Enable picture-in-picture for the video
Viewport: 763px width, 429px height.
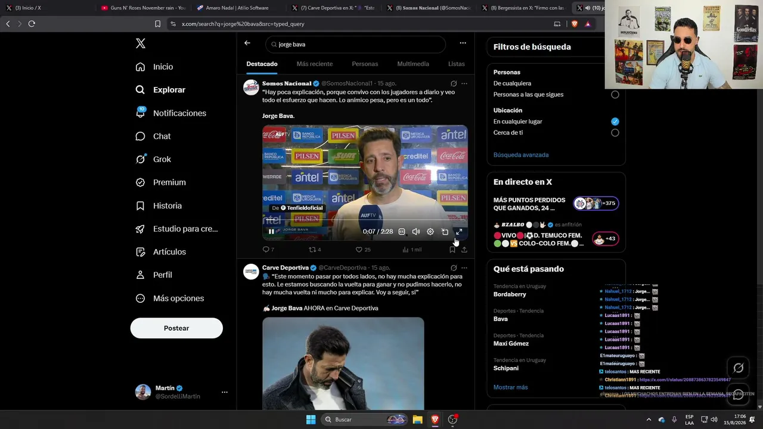pyautogui.click(x=445, y=232)
